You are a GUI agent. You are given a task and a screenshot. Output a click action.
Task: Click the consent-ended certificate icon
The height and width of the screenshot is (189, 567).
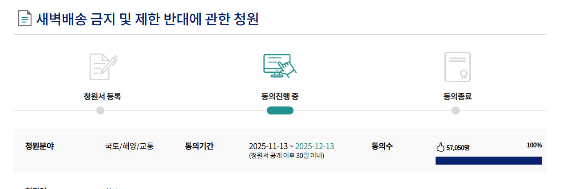click(457, 67)
